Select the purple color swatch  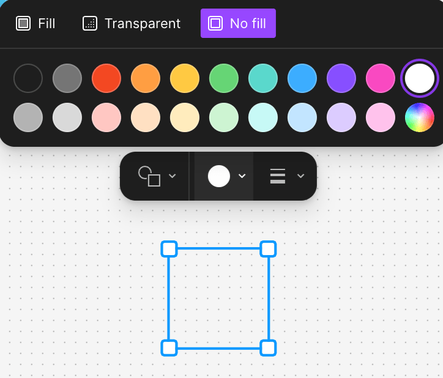point(341,78)
